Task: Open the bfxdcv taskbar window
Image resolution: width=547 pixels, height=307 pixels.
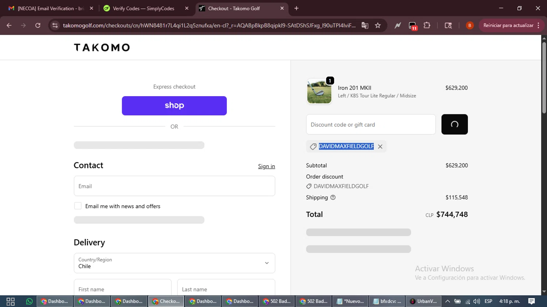Action: pyautogui.click(x=387, y=302)
